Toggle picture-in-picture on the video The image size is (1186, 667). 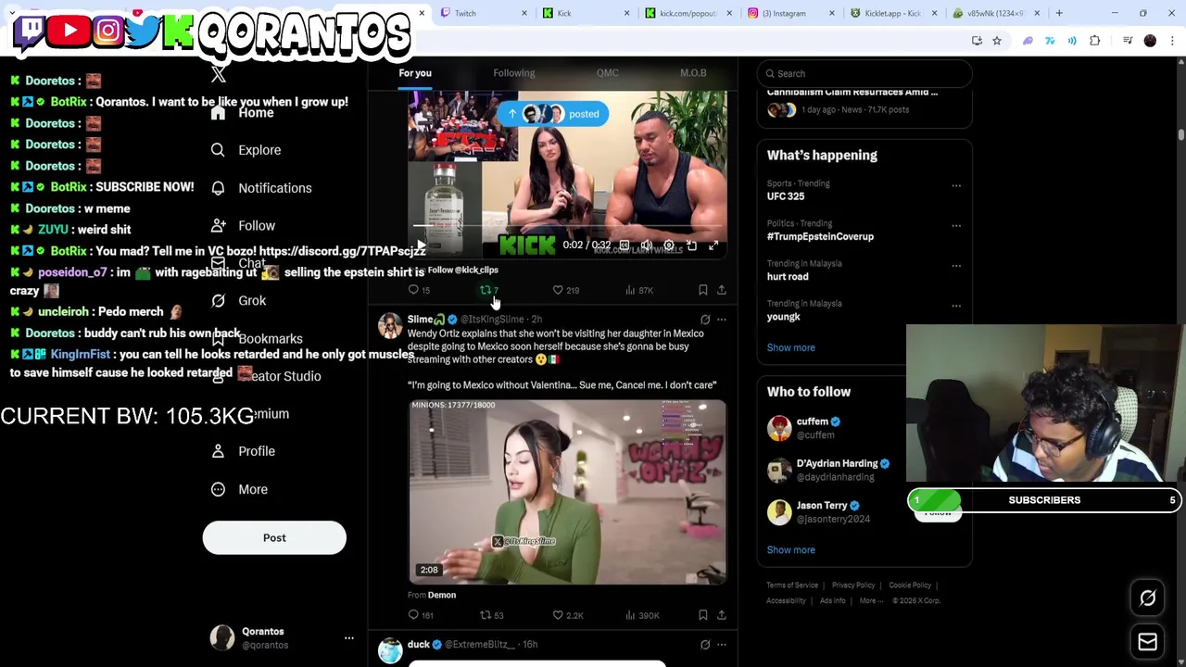point(691,245)
